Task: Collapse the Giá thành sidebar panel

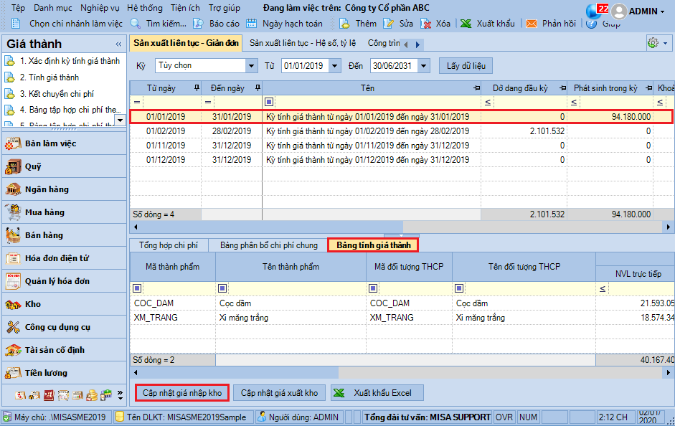Action: pyautogui.click(x=118, y=44)
